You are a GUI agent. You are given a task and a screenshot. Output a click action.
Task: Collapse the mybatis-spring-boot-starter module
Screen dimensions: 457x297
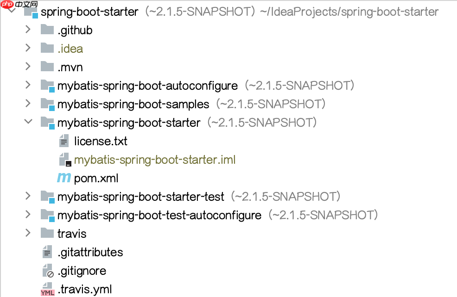28,122
